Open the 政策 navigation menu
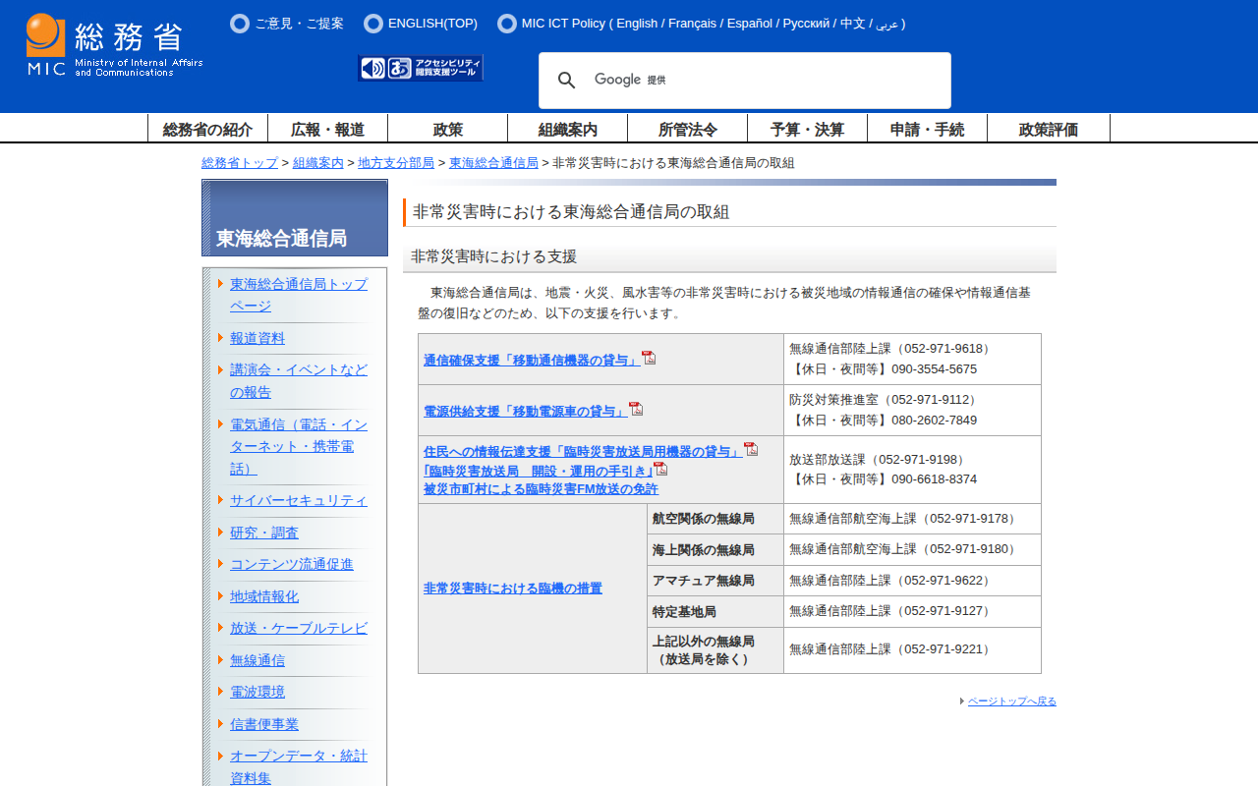Screen dimensions: 1258x786 448,129
